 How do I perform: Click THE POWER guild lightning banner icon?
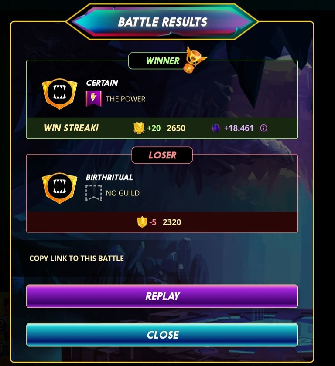pyautogui.click(x=94, y=99)
